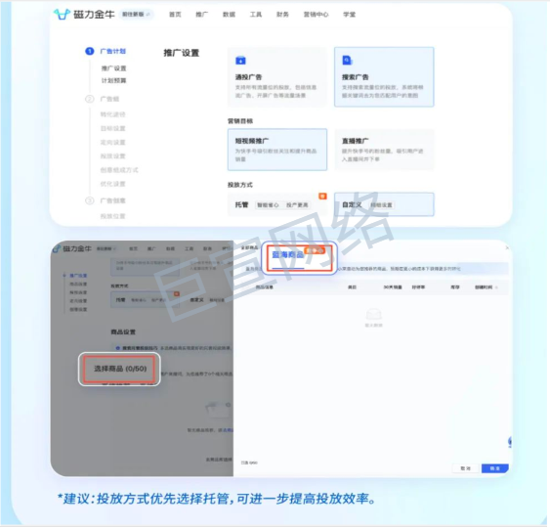550x528 pixels.
Task: Open 营销中心 in upper navigation
Action: point(316,15)
